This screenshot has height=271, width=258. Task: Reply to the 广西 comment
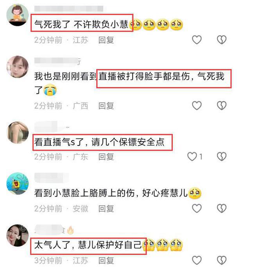click(106, 106)
